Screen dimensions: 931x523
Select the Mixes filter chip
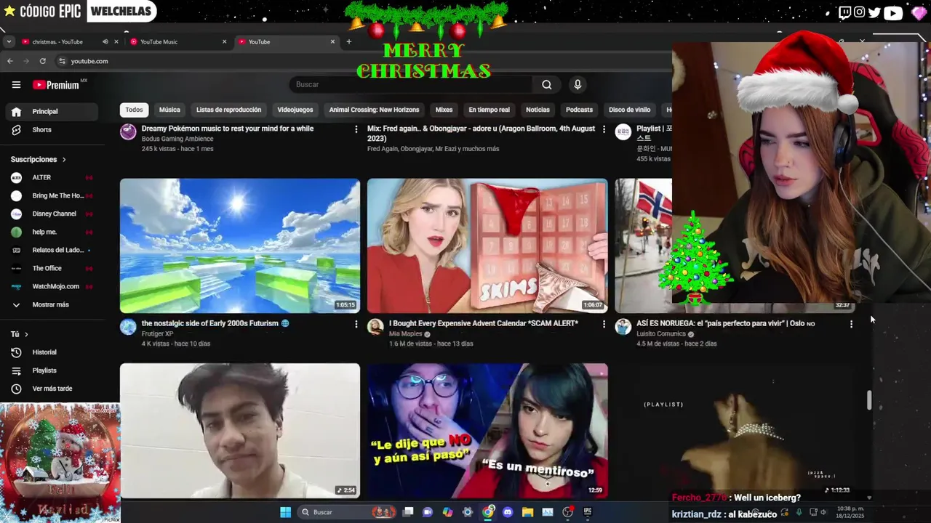[x=444, y=110]
